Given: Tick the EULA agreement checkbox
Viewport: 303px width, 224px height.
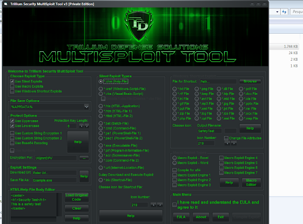Looking at the screenshot, I should tap(175, 205).
